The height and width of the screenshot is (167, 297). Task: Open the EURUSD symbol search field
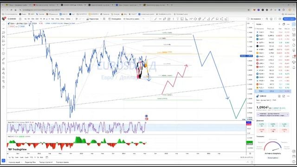point(12,19)
